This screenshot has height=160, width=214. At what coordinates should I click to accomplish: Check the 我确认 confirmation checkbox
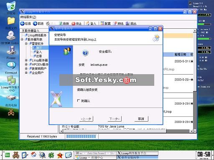(x=79, y=101)
